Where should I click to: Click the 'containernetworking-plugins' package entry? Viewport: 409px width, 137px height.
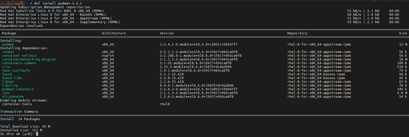(29, 59)
